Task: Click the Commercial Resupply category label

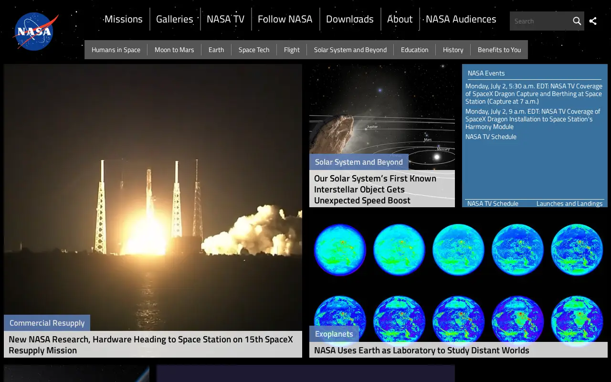Action: 47,323
